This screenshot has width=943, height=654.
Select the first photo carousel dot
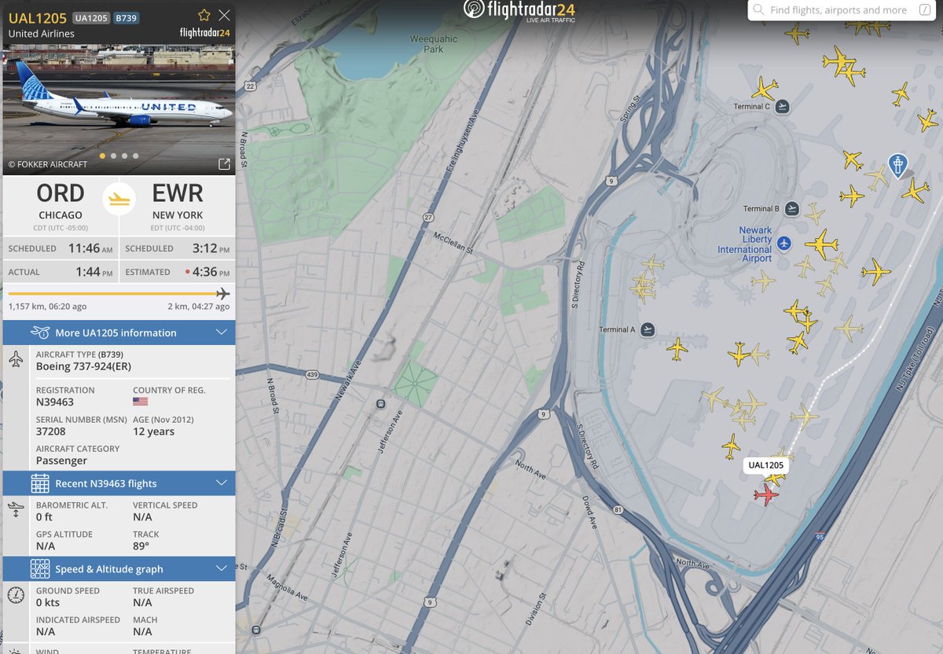(103, 156)
